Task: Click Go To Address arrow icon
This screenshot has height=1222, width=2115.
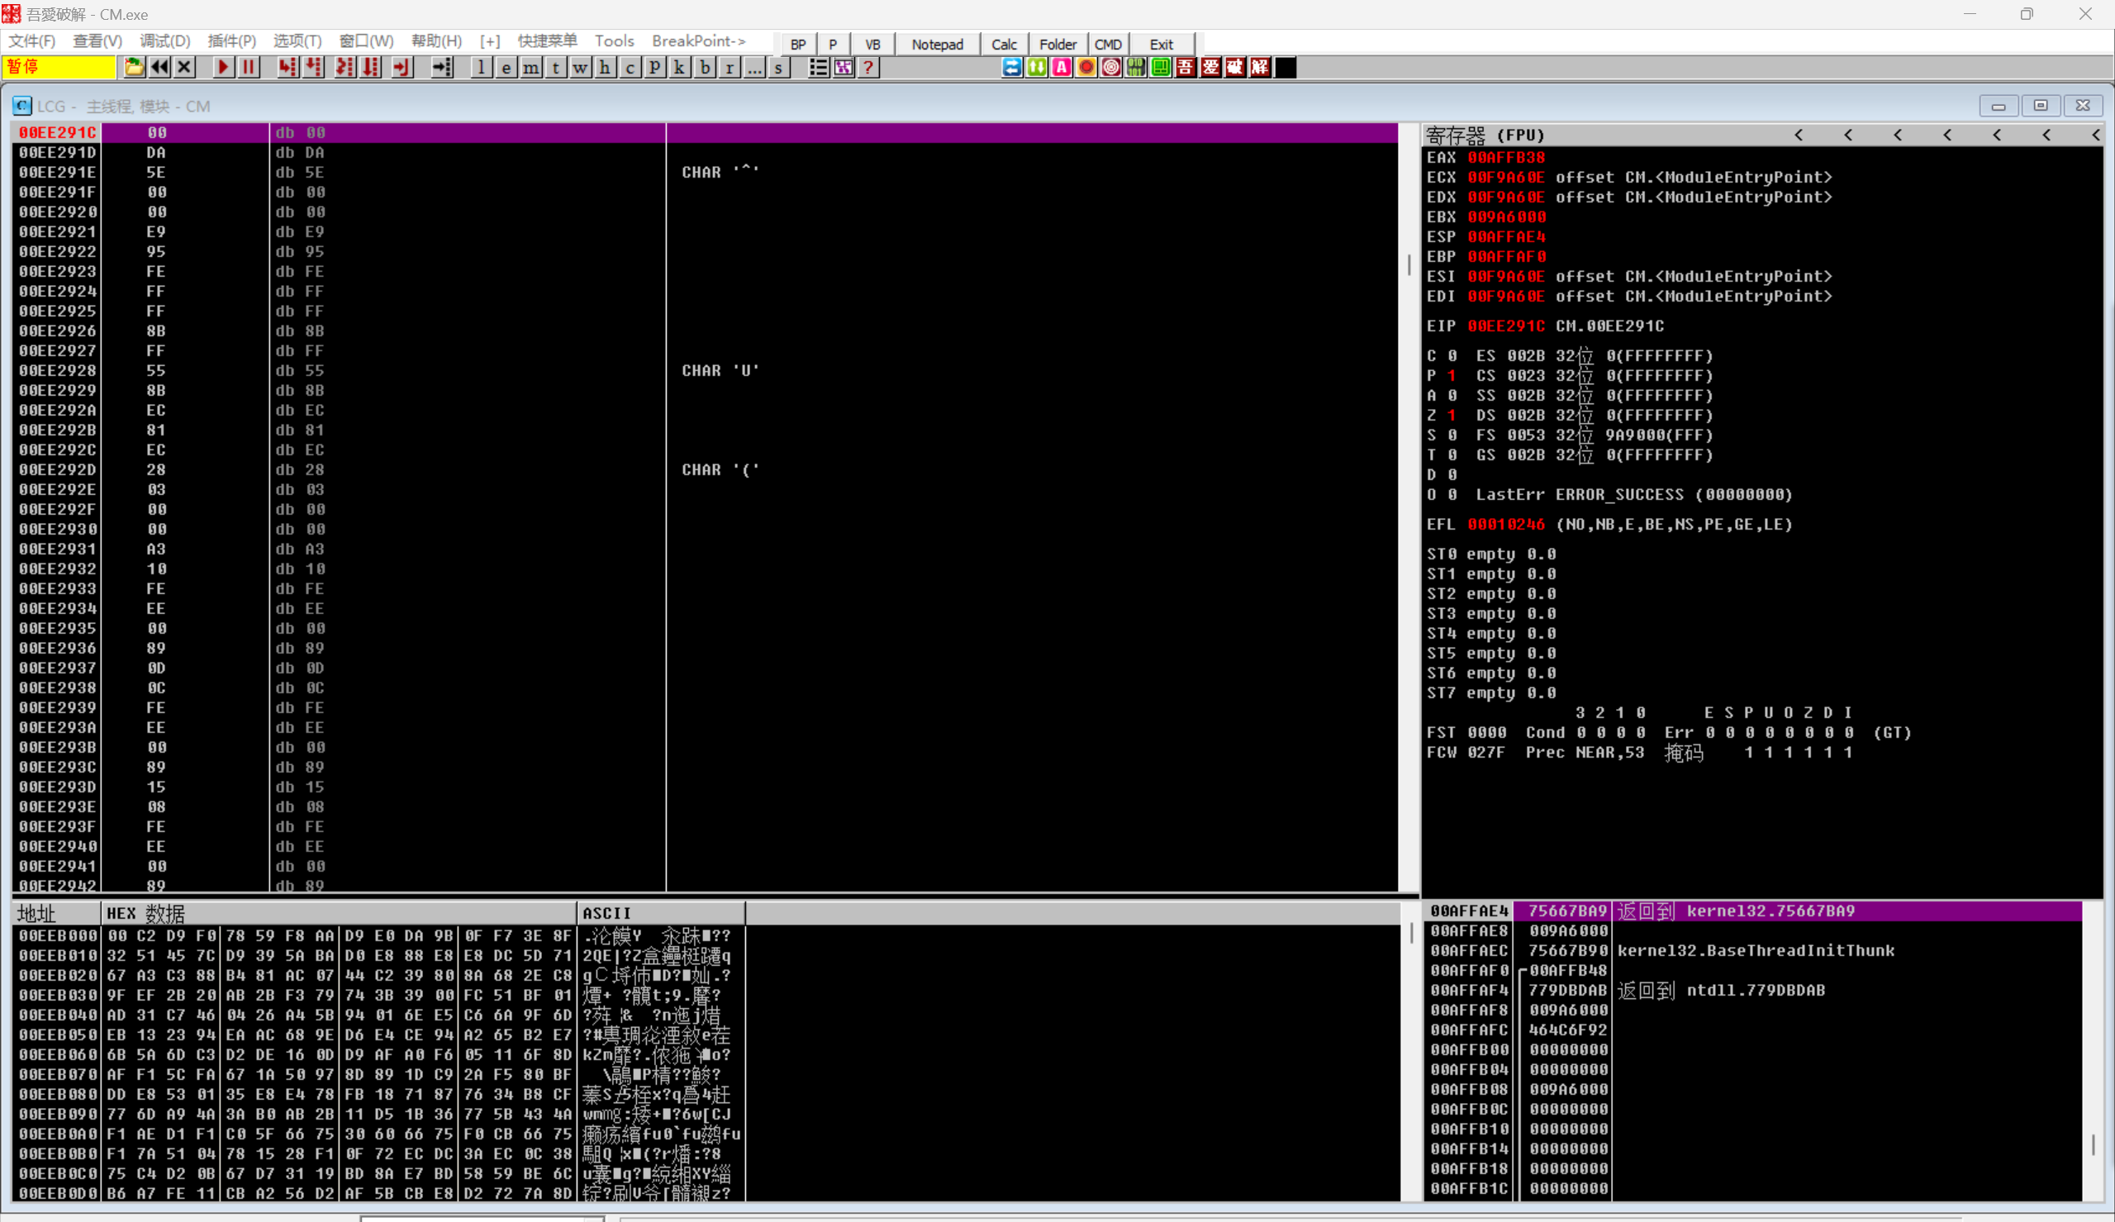Action: point(441,67)
